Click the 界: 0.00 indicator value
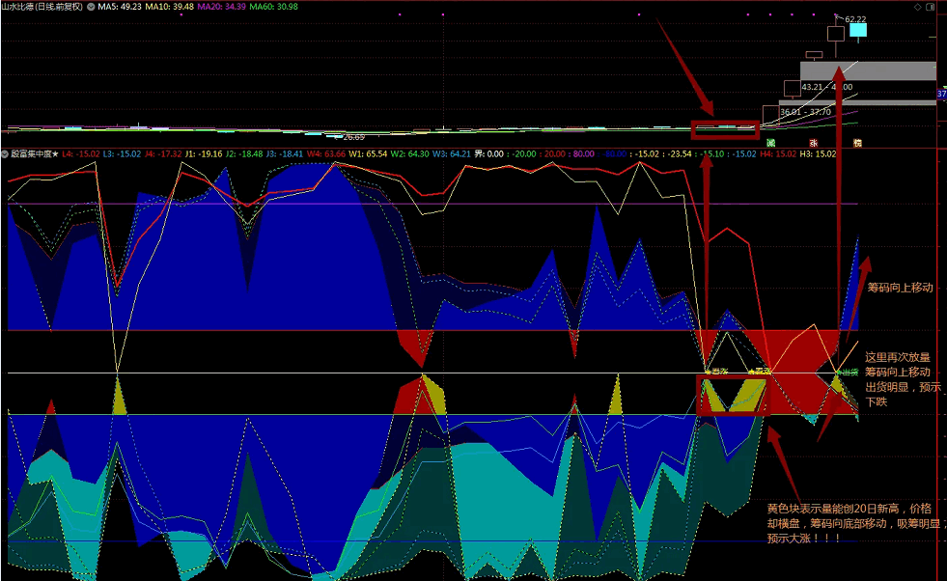 (489, 154)
